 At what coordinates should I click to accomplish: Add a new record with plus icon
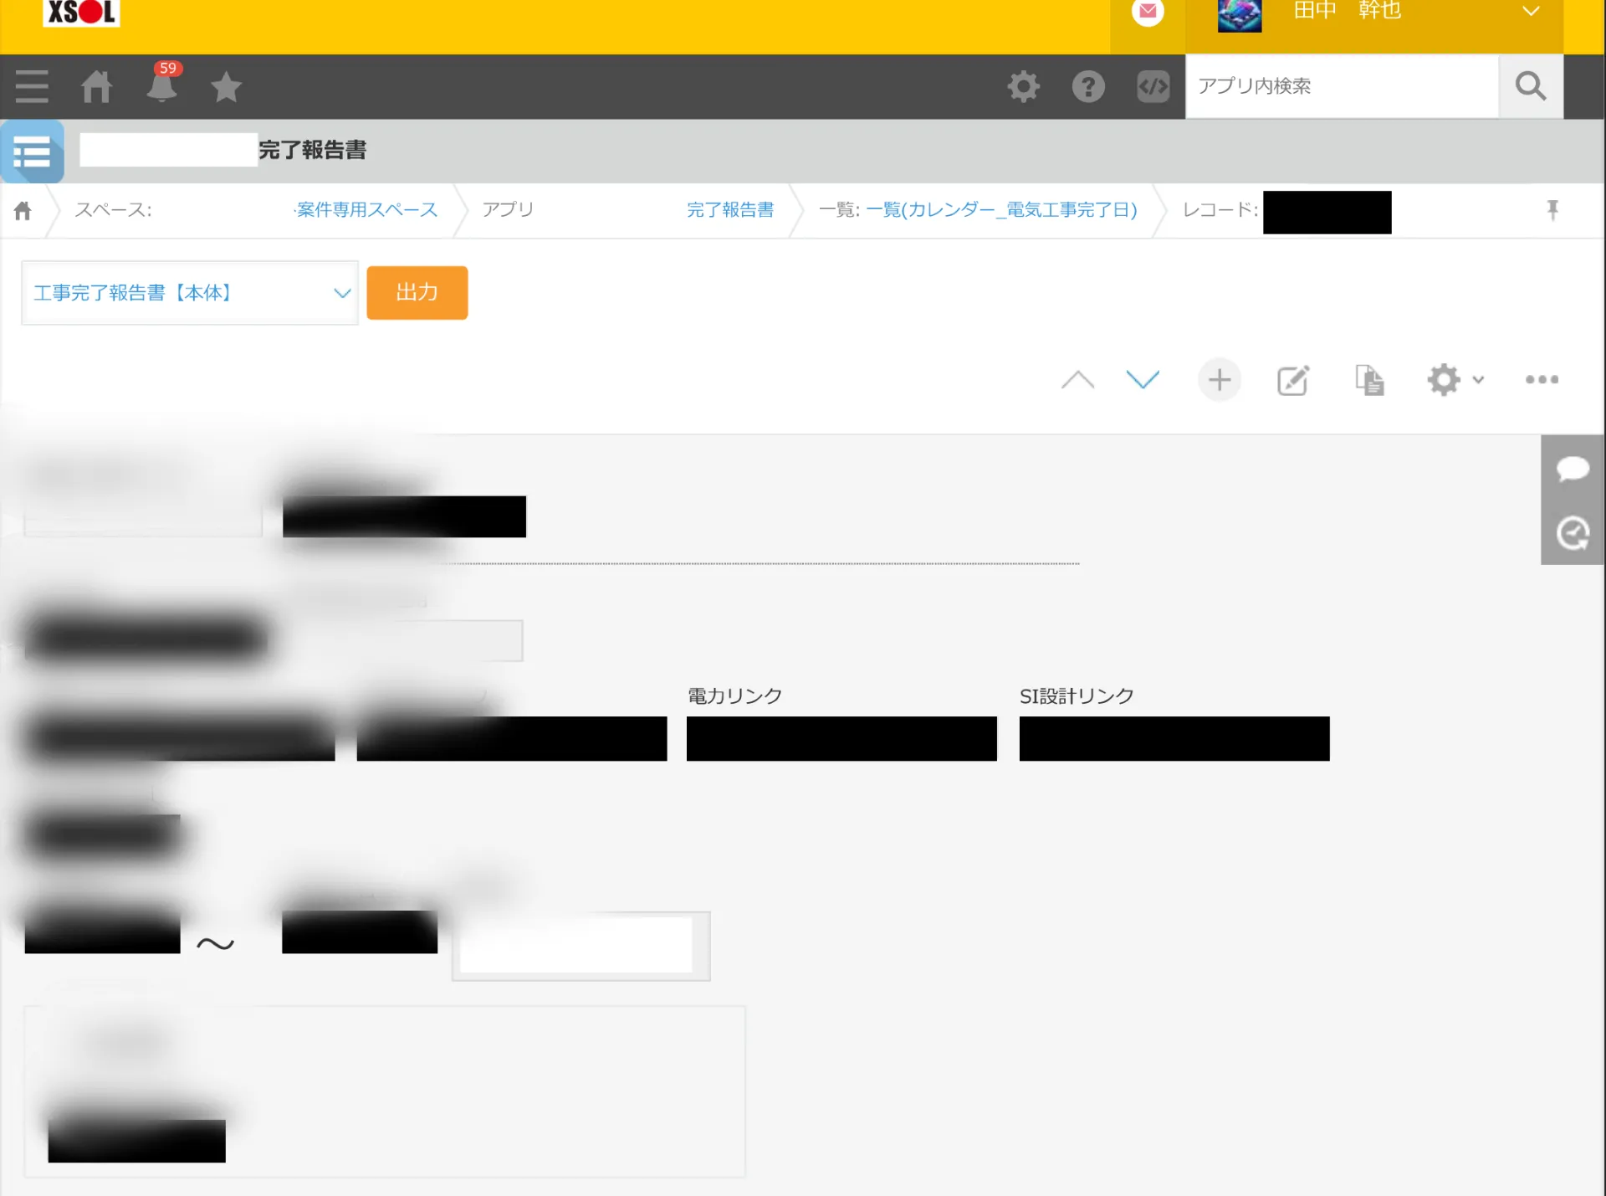(x=1220, y=380)
